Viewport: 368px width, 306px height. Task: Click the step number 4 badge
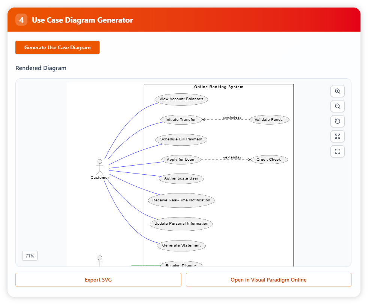coord(21,20)
